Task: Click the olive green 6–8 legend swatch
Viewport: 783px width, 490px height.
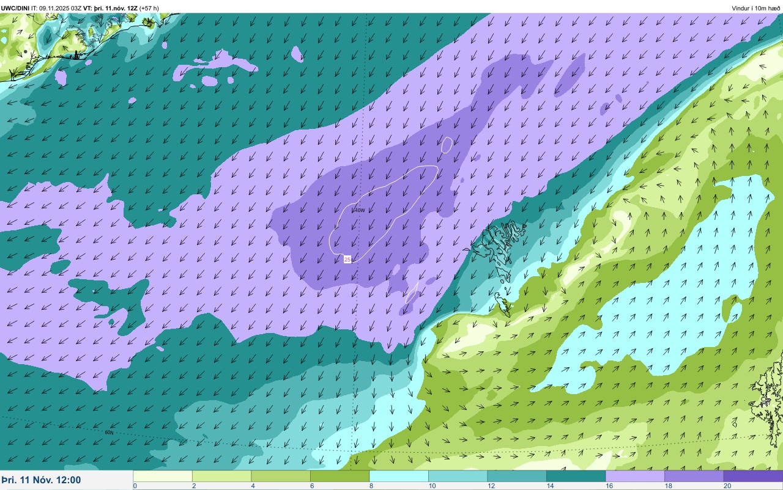Action: click(x=340, y=476)
